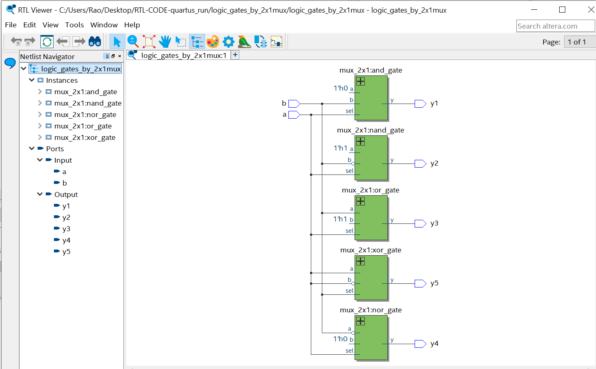Image resolution: width=596 pixels, height=369 pixels.
Task: Click the green bird's-eye view icon
Action: coord(244,42)
